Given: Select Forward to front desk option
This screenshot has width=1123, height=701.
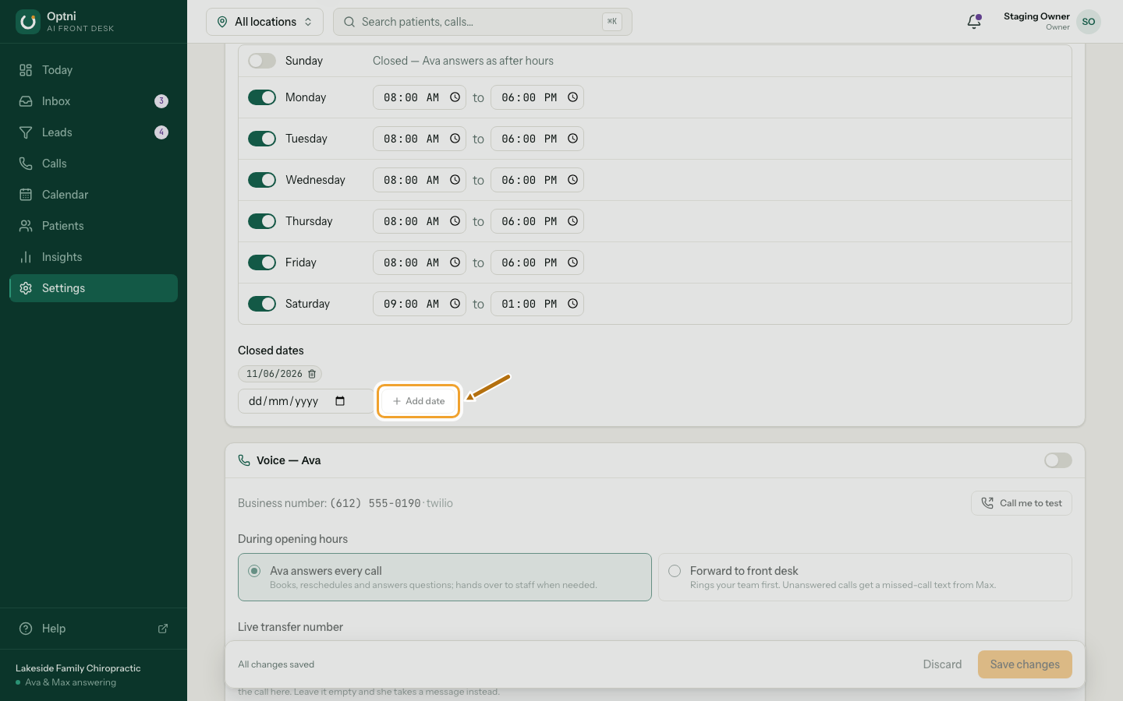Looking at the screenshot, I should coord(865,577).
